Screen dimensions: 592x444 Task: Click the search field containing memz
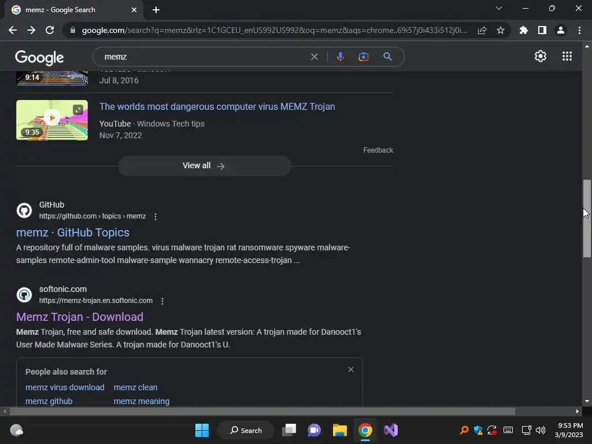click(204, 57)
